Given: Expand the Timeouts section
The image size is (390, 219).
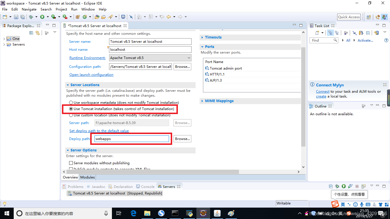Looking at the screenshot, I should (x=202, y=37).
